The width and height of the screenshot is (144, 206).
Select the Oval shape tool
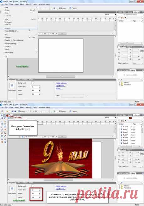click(x=2, y=124)
